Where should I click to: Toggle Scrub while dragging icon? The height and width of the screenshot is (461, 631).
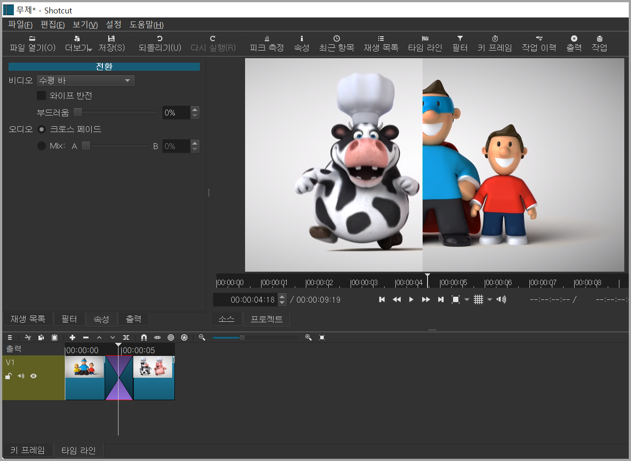(x=157, y=337)
